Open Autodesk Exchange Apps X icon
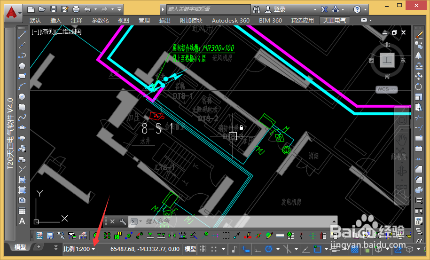430x260 pixels. 324,9
